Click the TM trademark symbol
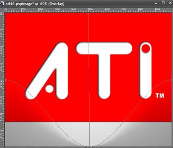Viewport: 173px width, 148px height. tap(160, 96)
